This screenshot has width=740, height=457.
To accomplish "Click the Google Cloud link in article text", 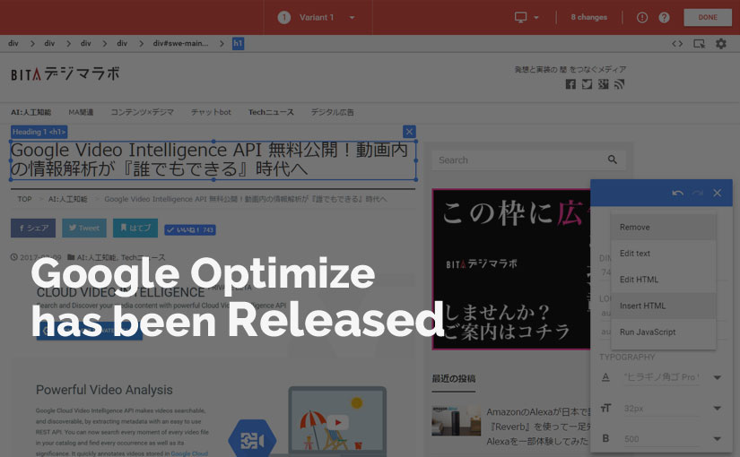I will (189, 453).
